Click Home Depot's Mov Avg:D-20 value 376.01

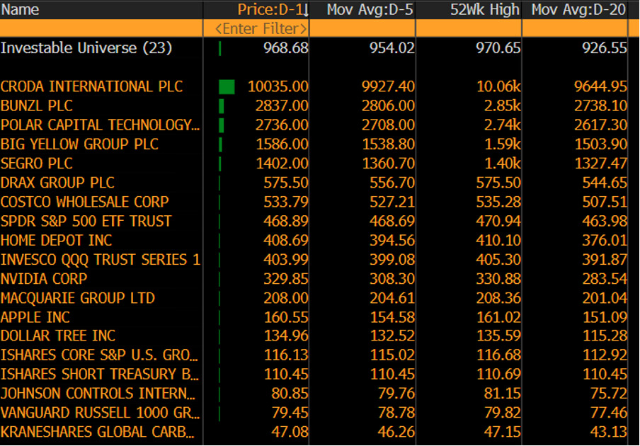605,240
